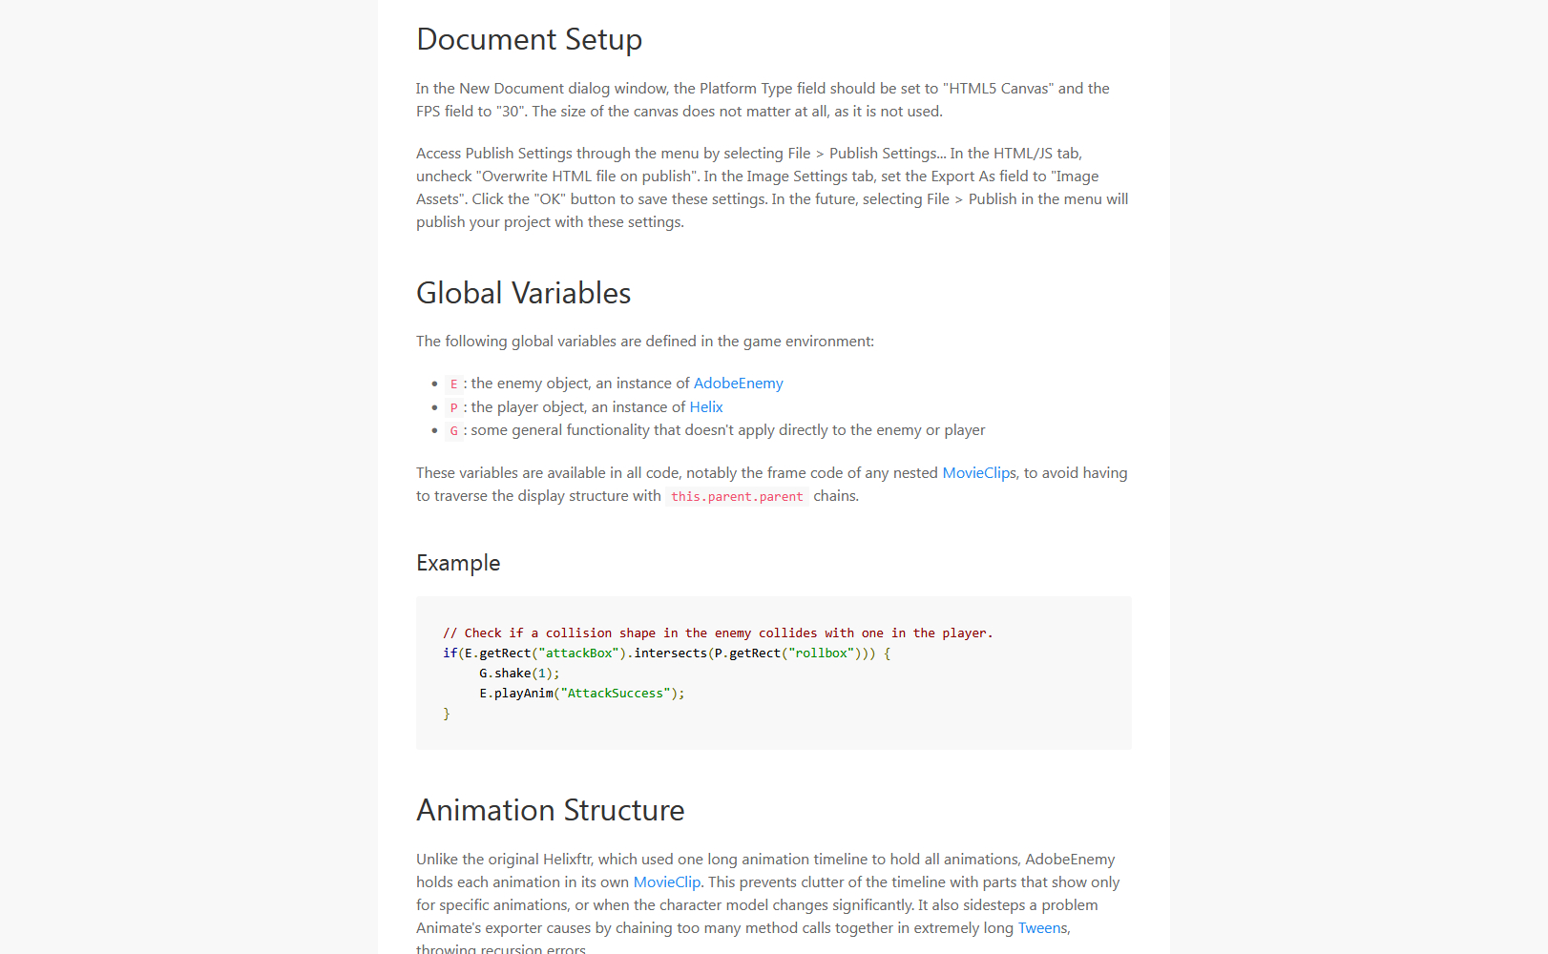Click the G.shake(1); code line
Image resolution: width=1548 pixels, height=954 pixels.
(519, 674)
